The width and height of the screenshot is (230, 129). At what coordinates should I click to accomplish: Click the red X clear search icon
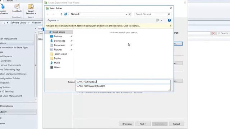click(213, 33)
